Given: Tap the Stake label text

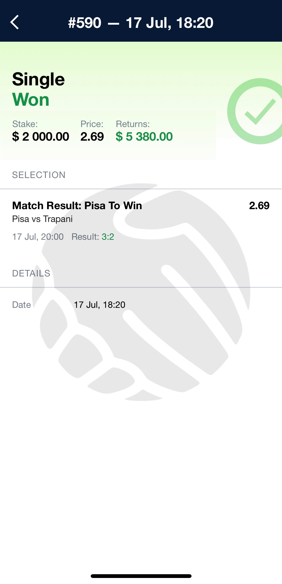Looking at the screenshot, I should 25,124.
